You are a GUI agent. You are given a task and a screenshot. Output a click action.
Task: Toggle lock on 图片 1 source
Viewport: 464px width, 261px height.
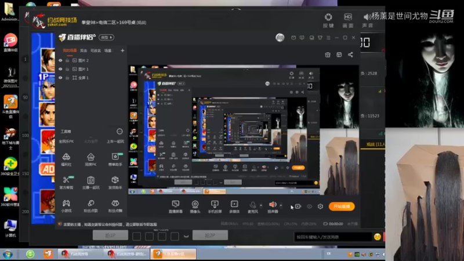[67, 69]
